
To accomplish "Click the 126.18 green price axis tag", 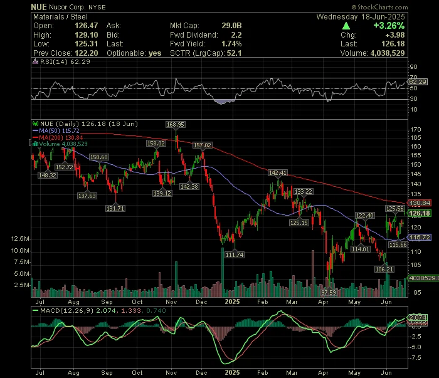I will click(419, 213).
